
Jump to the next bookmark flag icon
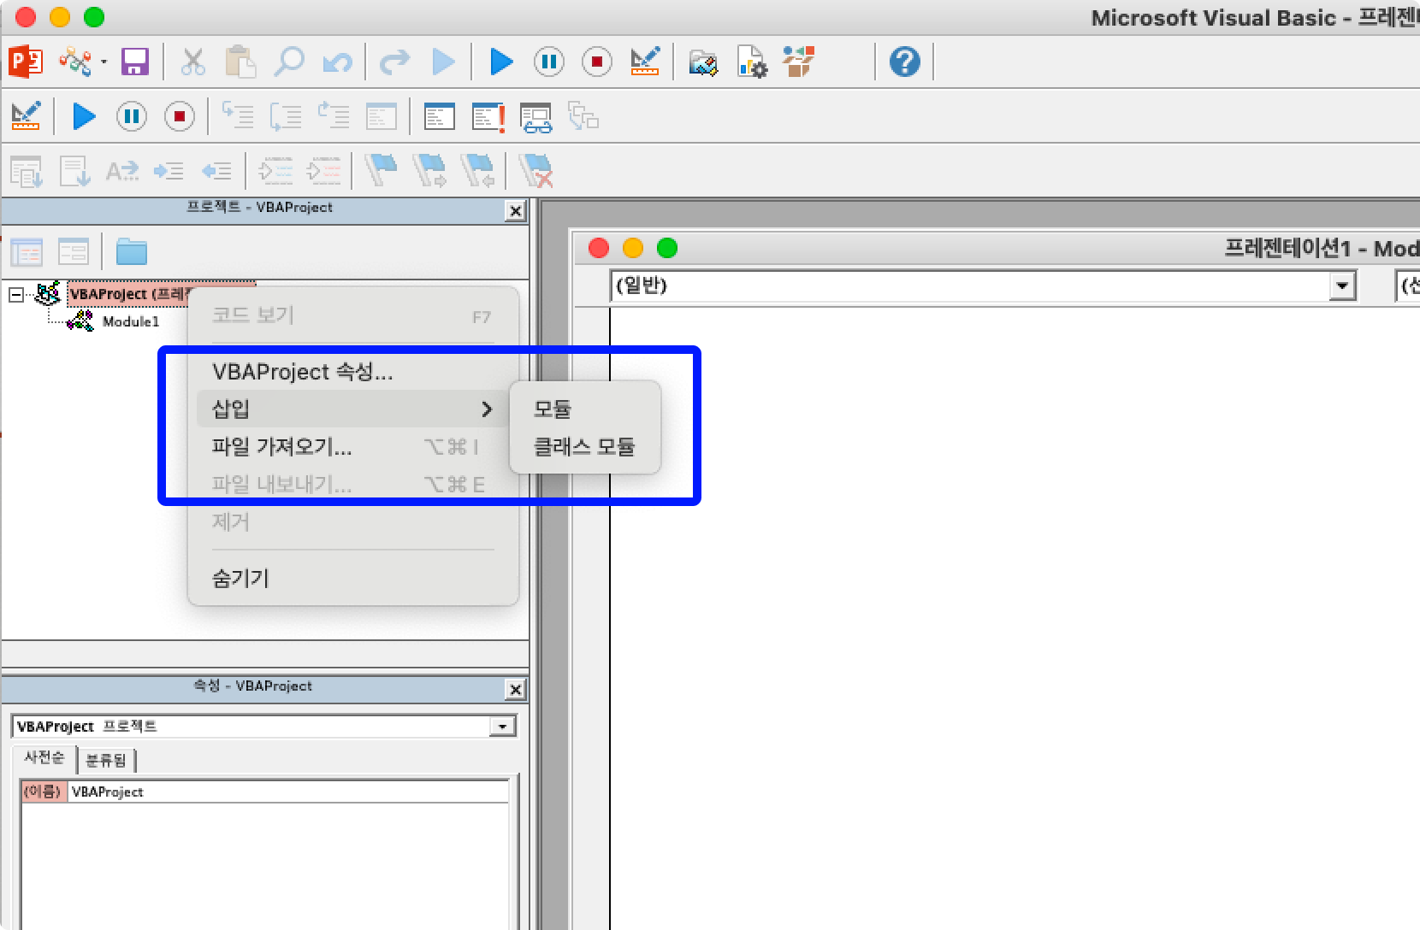429,171
